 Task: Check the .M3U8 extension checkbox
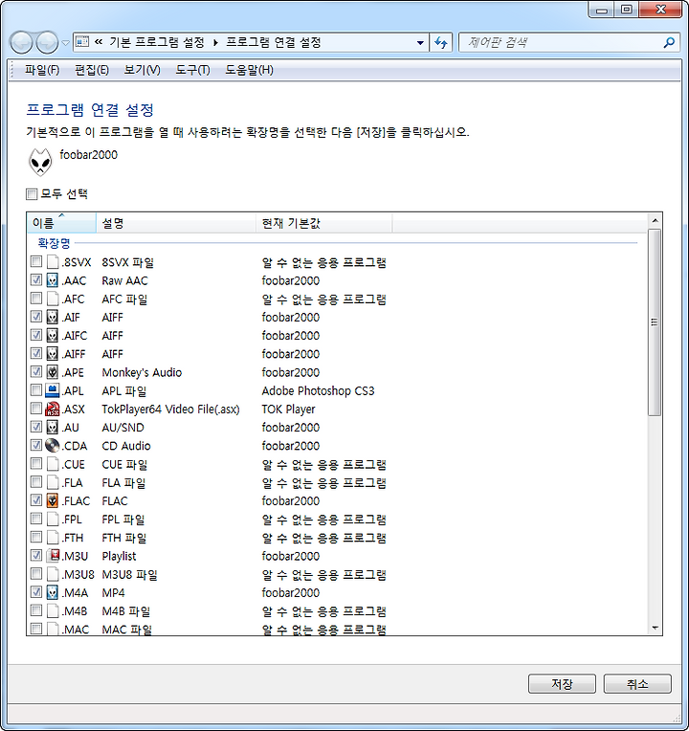point(36,573)
